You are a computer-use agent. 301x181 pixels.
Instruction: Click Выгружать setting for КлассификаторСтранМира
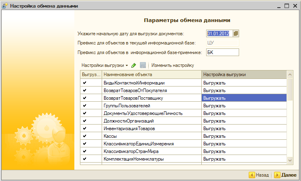click(243, 151)
